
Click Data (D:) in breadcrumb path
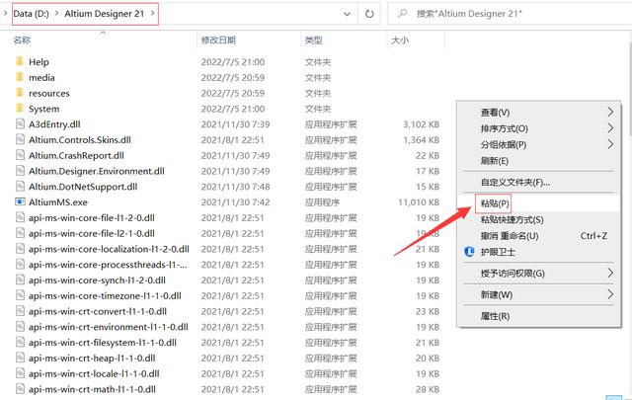(31, 13)
